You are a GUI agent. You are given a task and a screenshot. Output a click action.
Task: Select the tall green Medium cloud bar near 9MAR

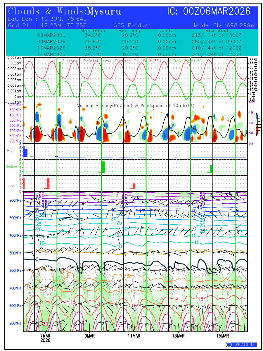coord(103,167)
